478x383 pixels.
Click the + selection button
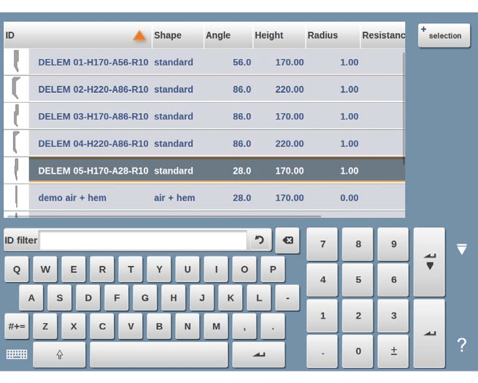click(444, 35)
